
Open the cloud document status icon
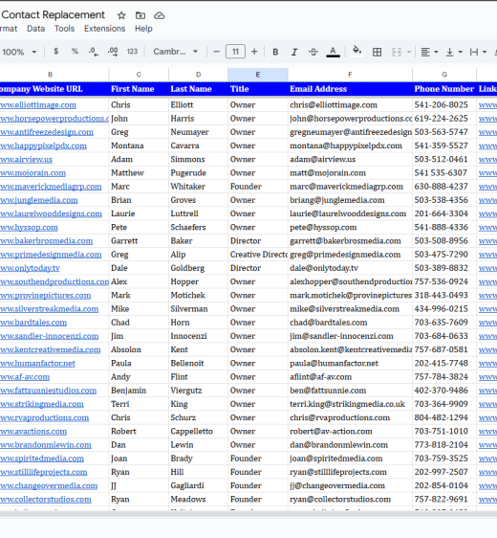pyautogui.click(x=160, y=15)
